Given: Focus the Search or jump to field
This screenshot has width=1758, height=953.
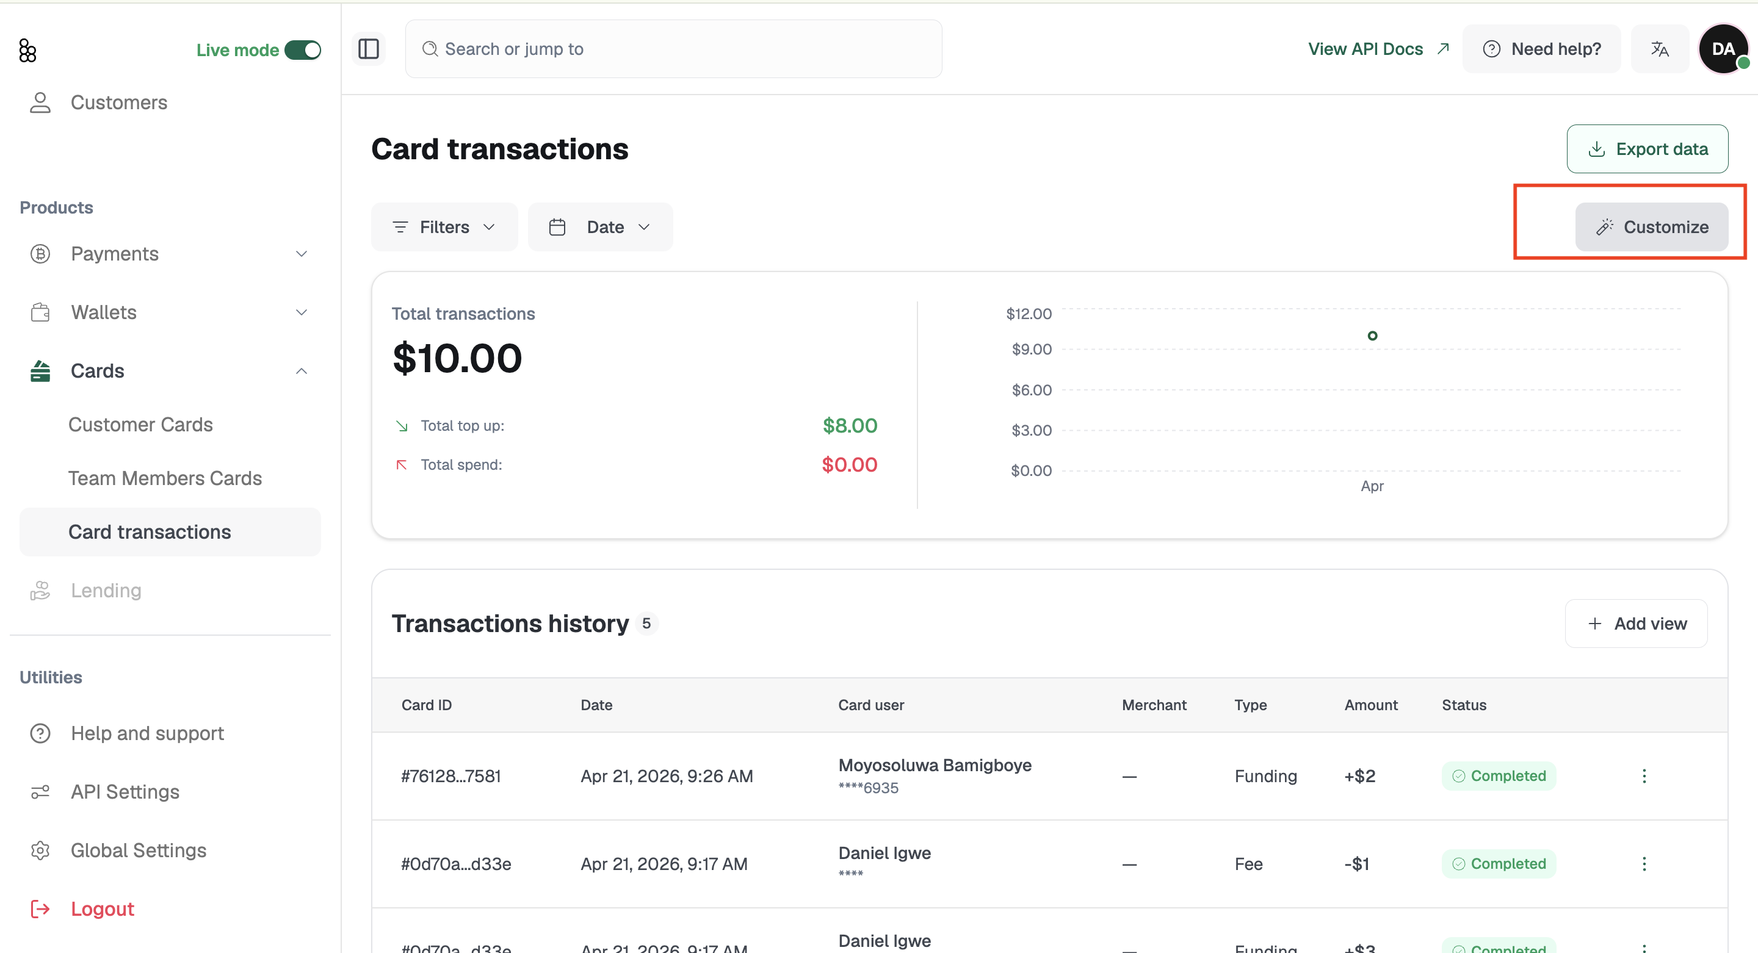Looking at the screenshot, I should pyautogui.click(x=673, y=49).
